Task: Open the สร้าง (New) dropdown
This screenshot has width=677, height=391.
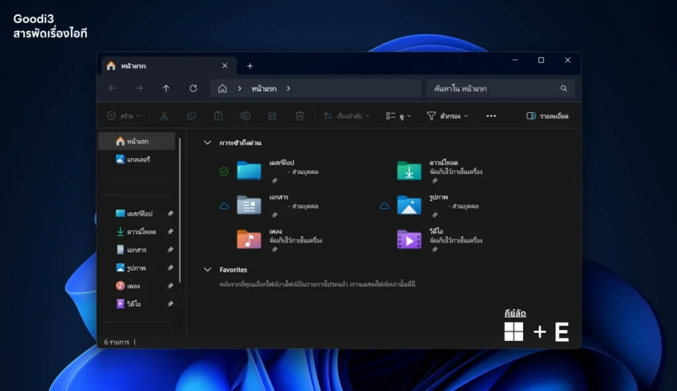Action: tap(124, 116)
